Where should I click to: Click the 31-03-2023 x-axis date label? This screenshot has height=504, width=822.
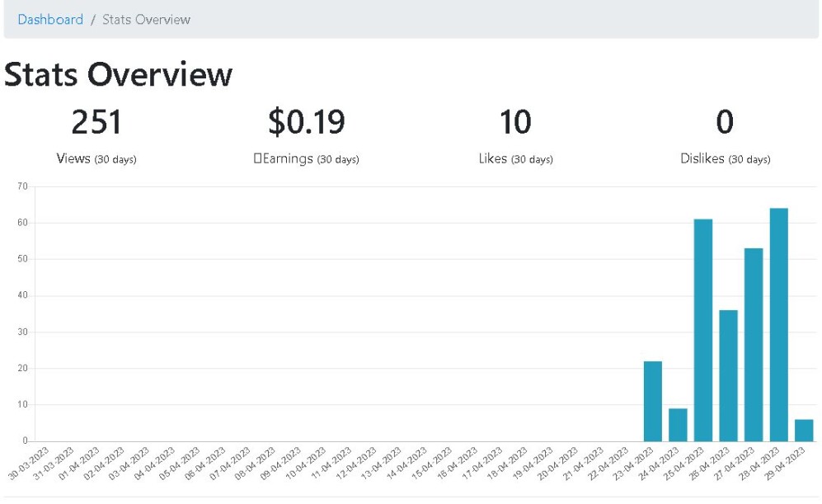coord(54,464)
